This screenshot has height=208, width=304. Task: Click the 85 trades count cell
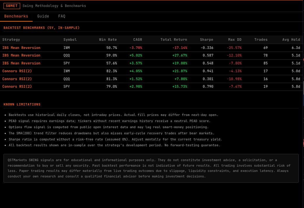click(266, 63)
